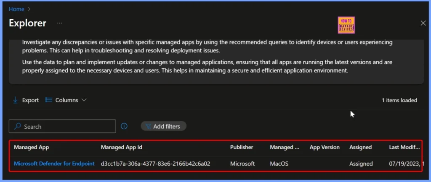The image size is (431, 182).
Task: Select the Microsoft publisher cell
Action: (242, 164)
